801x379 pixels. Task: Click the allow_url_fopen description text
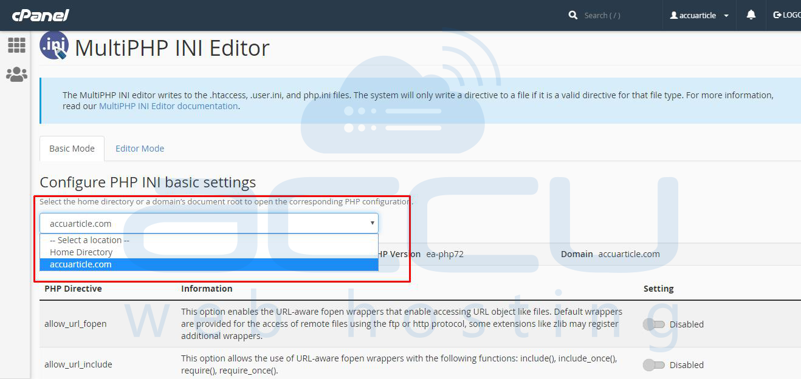click(x=402, y=324)
